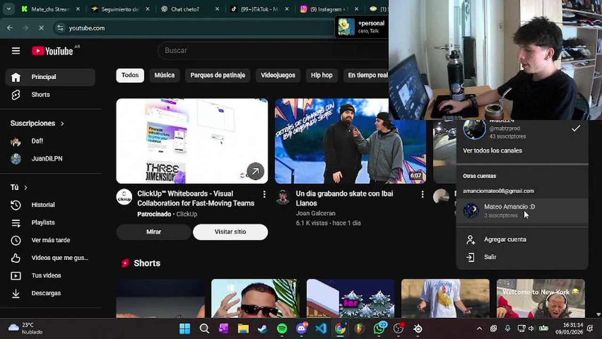Open Visual Studio Code from the taskbar
602x339 pixels.
point(321,329)
